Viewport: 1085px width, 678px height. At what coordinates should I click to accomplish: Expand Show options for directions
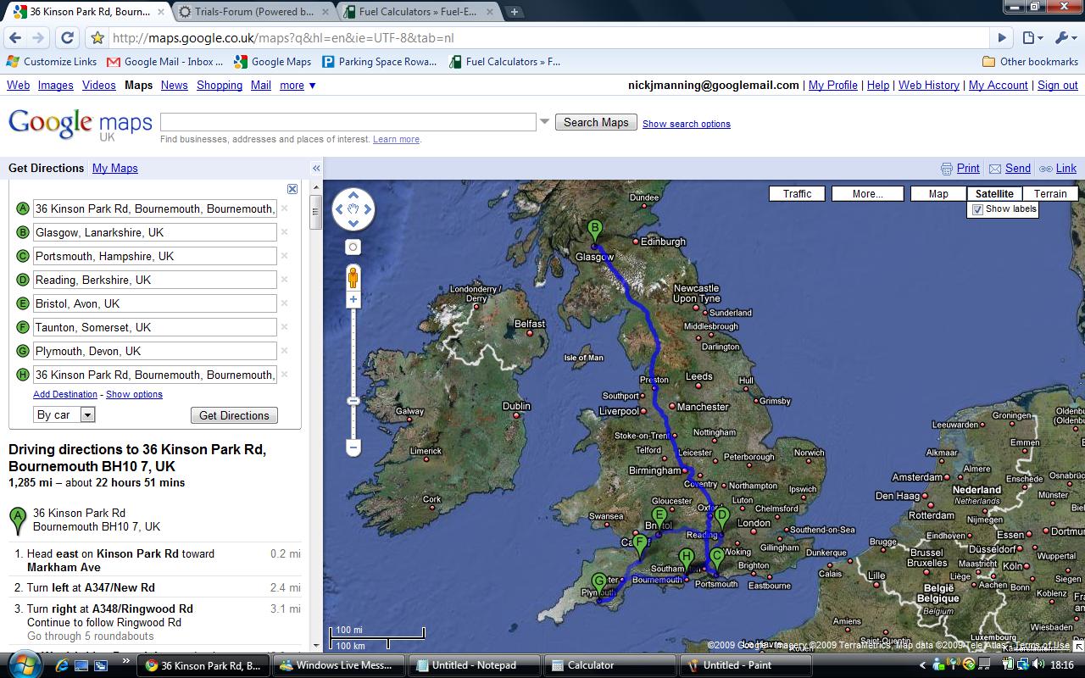point(134,394)
